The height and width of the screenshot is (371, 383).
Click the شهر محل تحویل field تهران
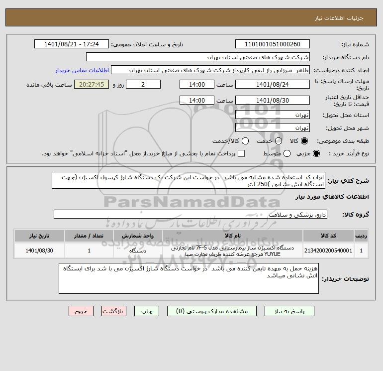pyautogui.click(x=273, y=127)
